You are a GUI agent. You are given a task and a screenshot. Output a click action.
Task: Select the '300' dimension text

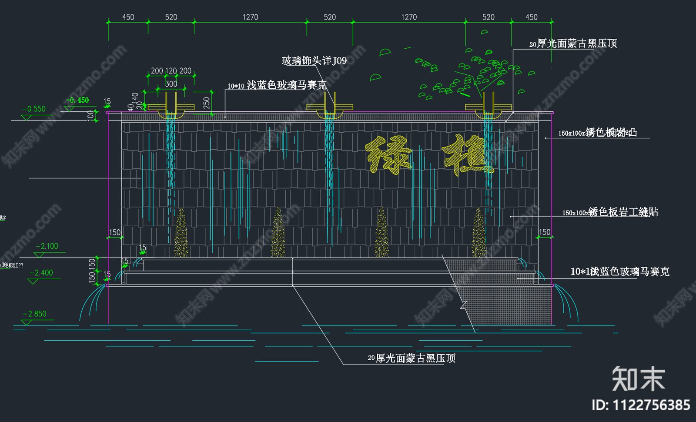[171, 84]
